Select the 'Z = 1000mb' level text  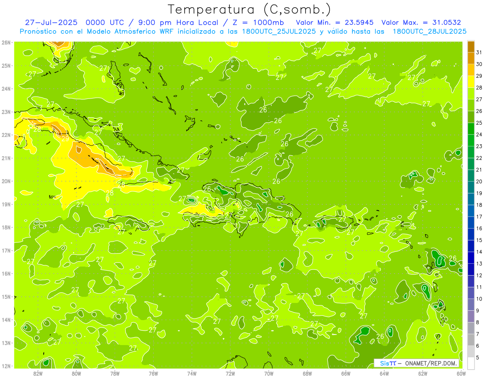[258, 22]
